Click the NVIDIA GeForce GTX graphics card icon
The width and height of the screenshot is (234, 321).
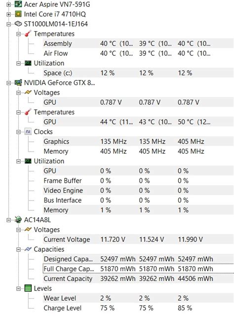click(x=18, y=82)
